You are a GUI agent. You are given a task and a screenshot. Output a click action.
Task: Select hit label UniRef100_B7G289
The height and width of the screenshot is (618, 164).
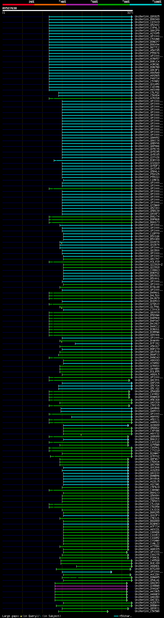(x=147, y=569)
